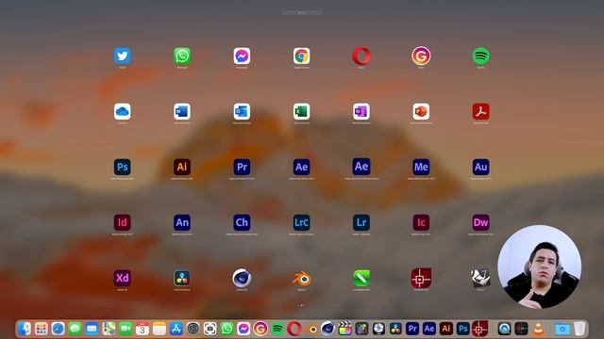The height and width of the screenshot is (339, 604).
Task: Launch Mail from the Dock
Action: point(92,329)
